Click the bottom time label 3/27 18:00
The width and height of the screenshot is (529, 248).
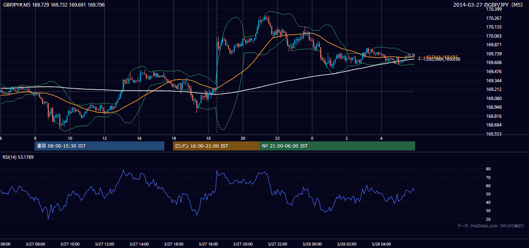point(208,244)
